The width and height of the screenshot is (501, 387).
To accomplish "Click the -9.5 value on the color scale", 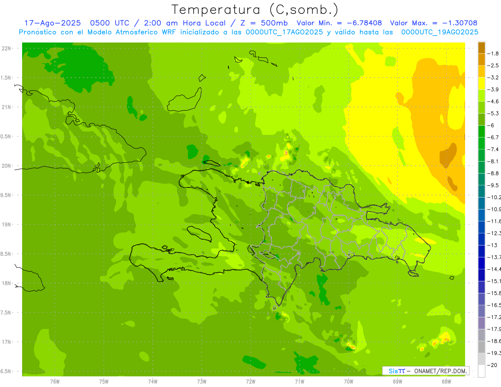I will 494,185.
